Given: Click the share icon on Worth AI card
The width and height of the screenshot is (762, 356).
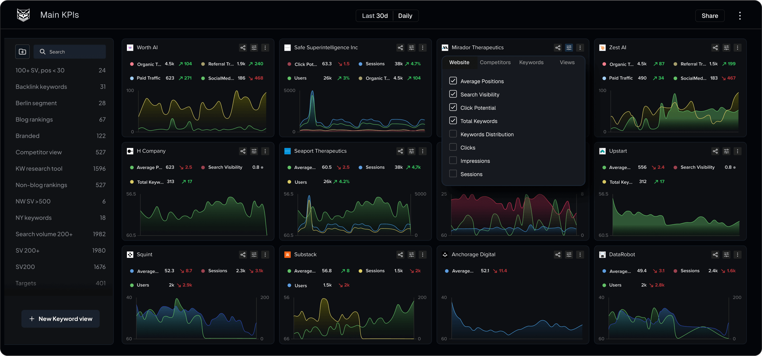Looking at the screenshot, I should [x=242, y=48].
